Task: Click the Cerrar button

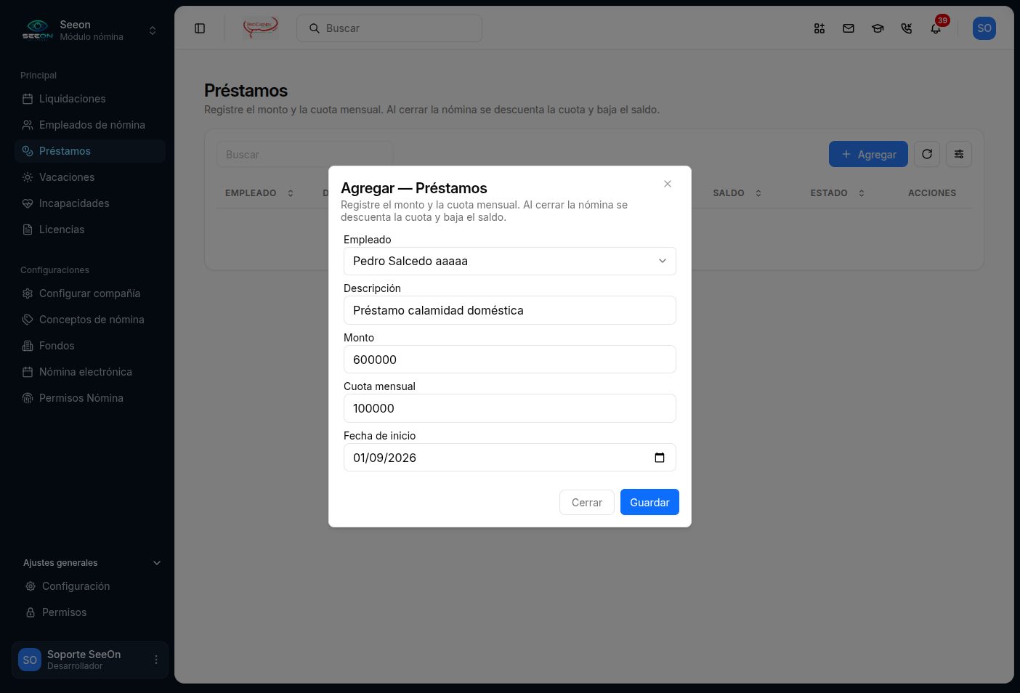Action: (x=587, y=503)
